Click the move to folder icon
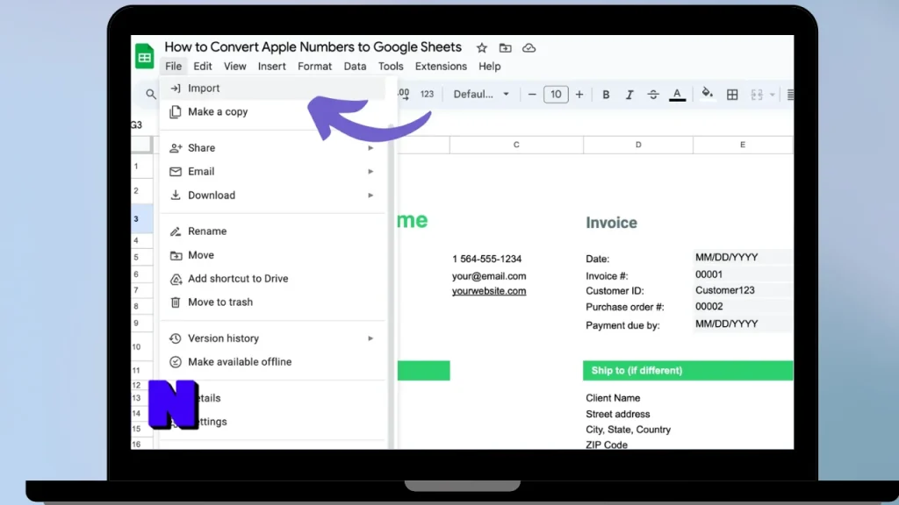 [x=505, y=48]
